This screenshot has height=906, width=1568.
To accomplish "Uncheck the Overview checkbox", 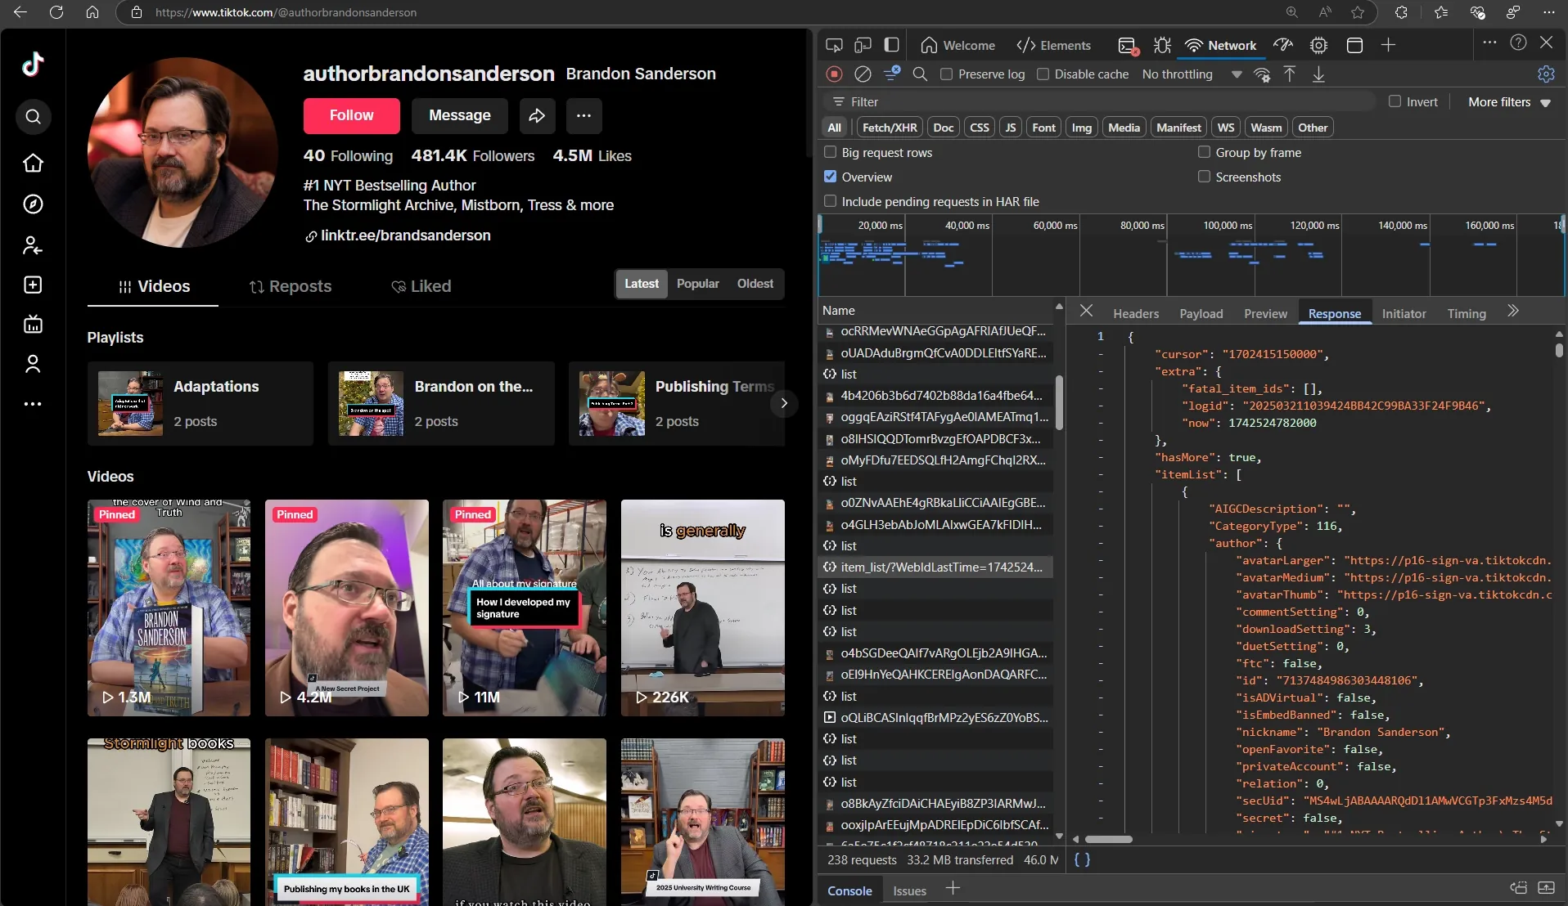I will pos(831,177).
